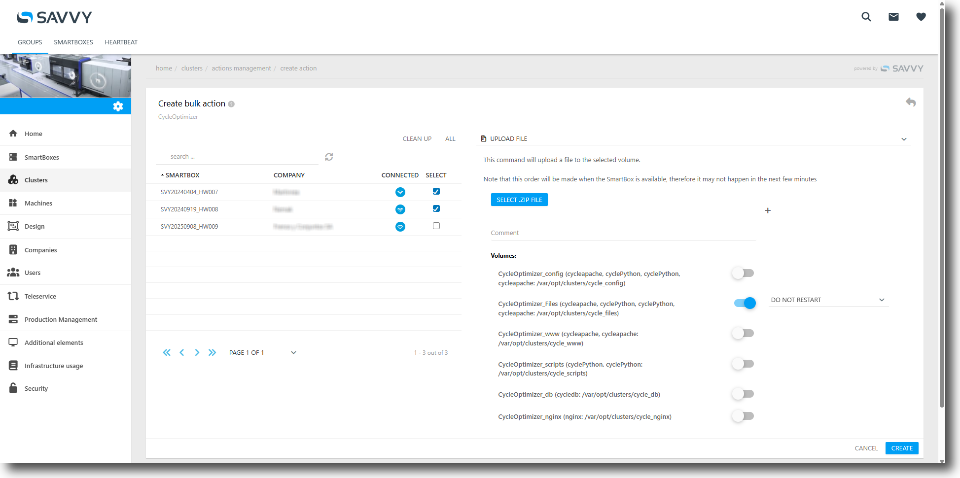The image size is (960, 478).
Task: Click the search magnifier icon in header
Action: (x=866, y=17)
